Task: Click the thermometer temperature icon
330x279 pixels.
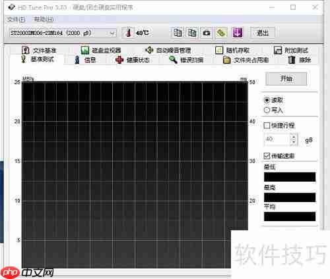Action: [x=129, y=33]
